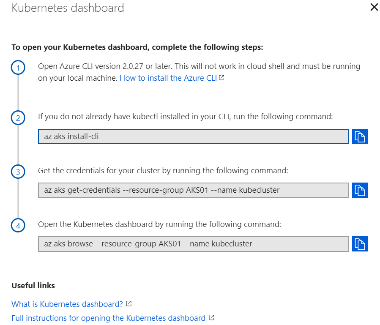Click the 'To open your Kubernetes dashboard' heading
380x325 pixels.
click(137, 47)
